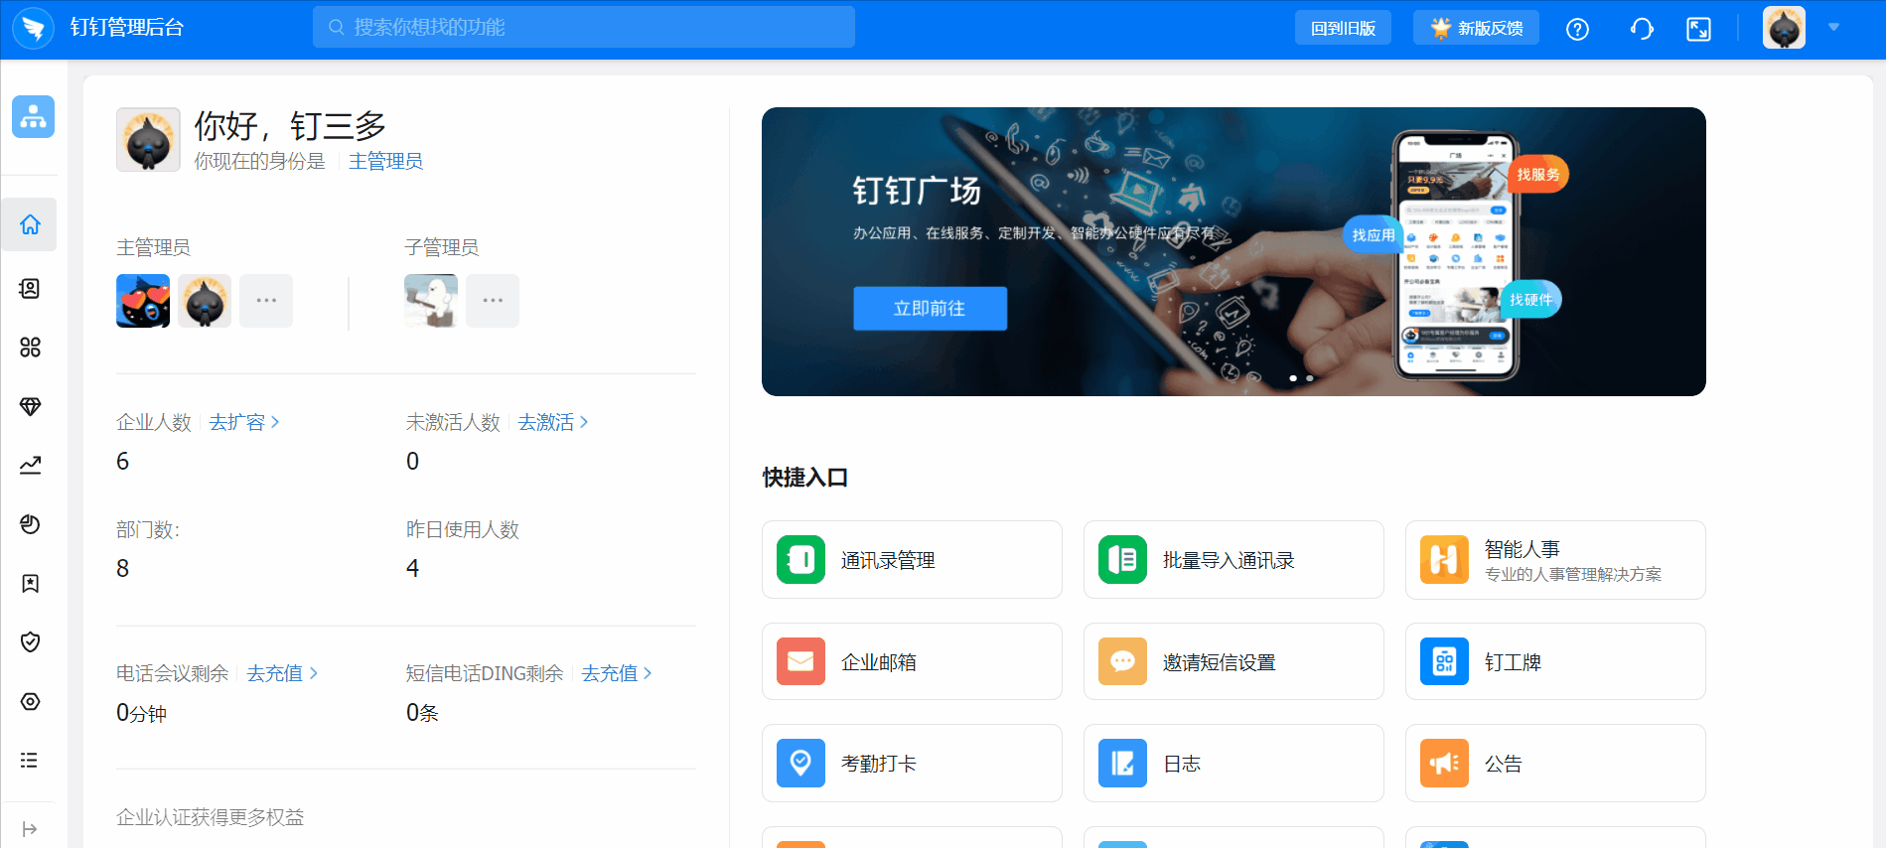Click the diamond icon in sidebar
Image resolution: width=1886 pixels, height=848 pixels.
[x=31, y=406]
